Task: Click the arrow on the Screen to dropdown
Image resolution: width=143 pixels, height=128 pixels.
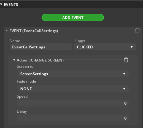Action: [124, 74]
